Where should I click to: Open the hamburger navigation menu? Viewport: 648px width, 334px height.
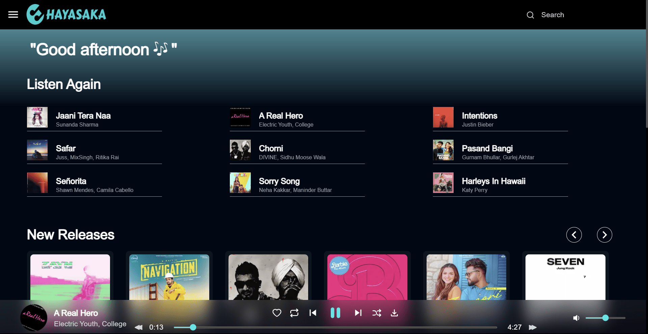(13, 14)
